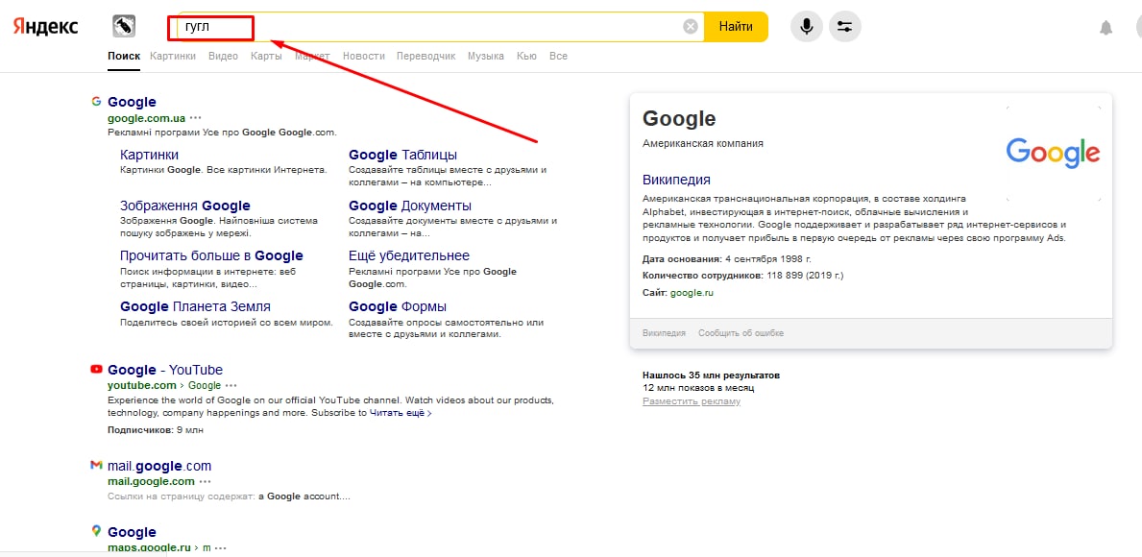Open options dots next to google.com.ua
This screenshot has width=1142, height=557.
[x=196, y=118]
